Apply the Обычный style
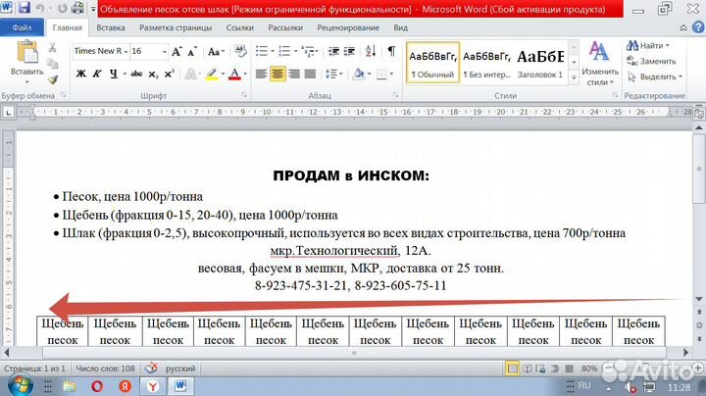The width and height of the screenshot is (706, 396). tap(432, 63)
